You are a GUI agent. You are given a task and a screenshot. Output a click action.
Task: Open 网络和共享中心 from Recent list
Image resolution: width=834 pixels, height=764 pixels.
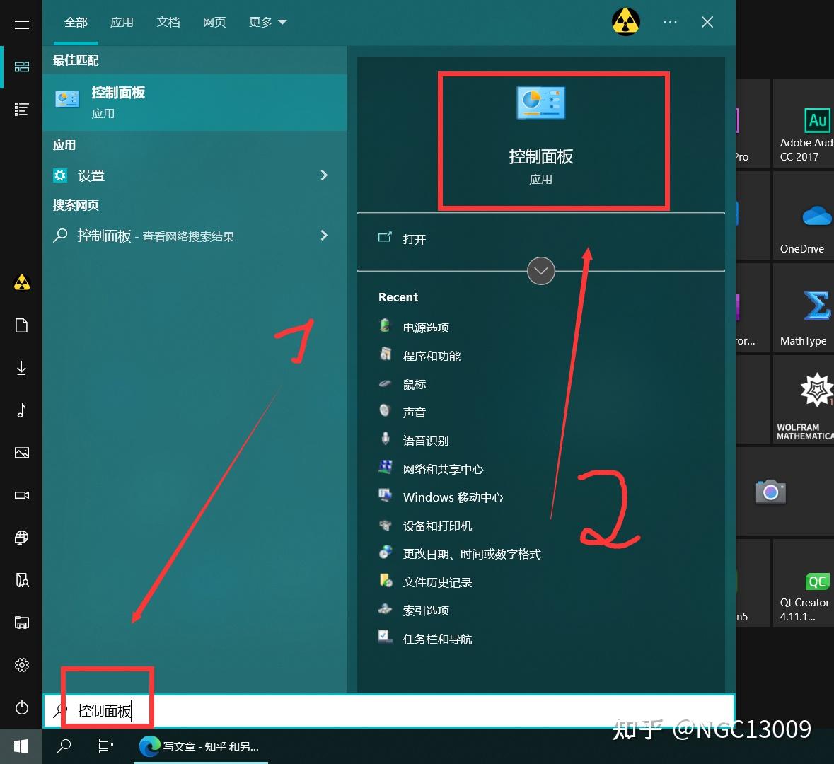[x=442, y=468]
